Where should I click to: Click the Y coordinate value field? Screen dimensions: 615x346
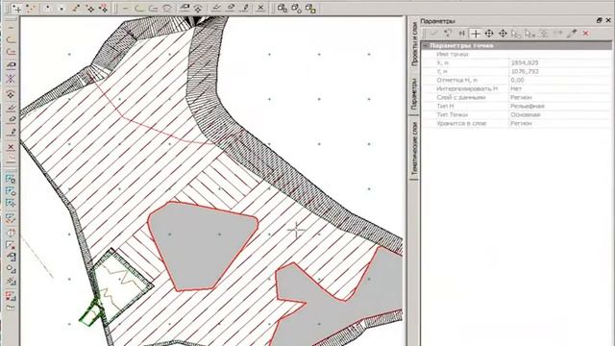tap(560, 71)
